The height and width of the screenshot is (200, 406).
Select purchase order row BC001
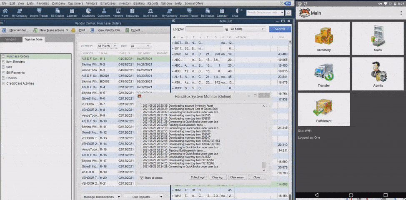pos(125,76)
